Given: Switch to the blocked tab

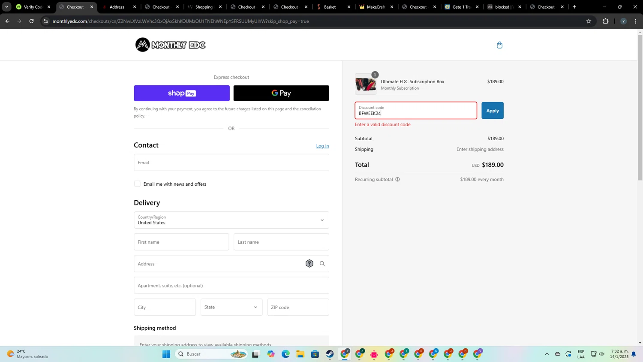Looking at the screenshot, I should 504,7.
